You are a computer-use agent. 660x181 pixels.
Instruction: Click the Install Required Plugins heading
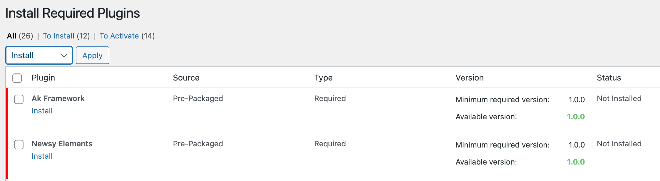pos(73,13)
